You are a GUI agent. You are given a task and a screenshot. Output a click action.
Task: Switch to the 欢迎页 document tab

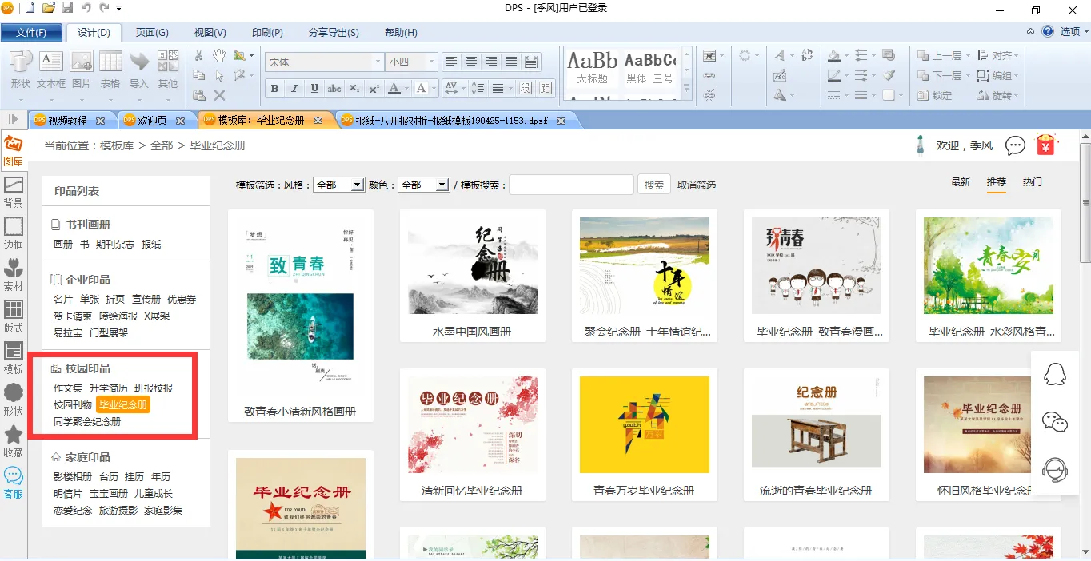(152, 121)
